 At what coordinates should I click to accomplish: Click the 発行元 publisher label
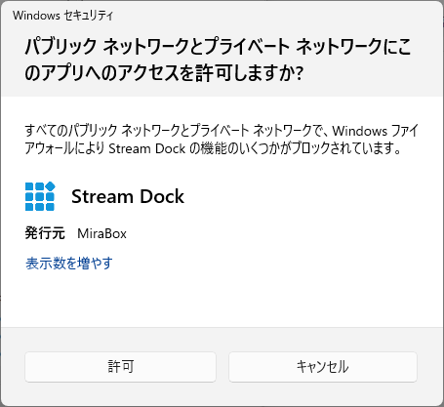point(45,233)
